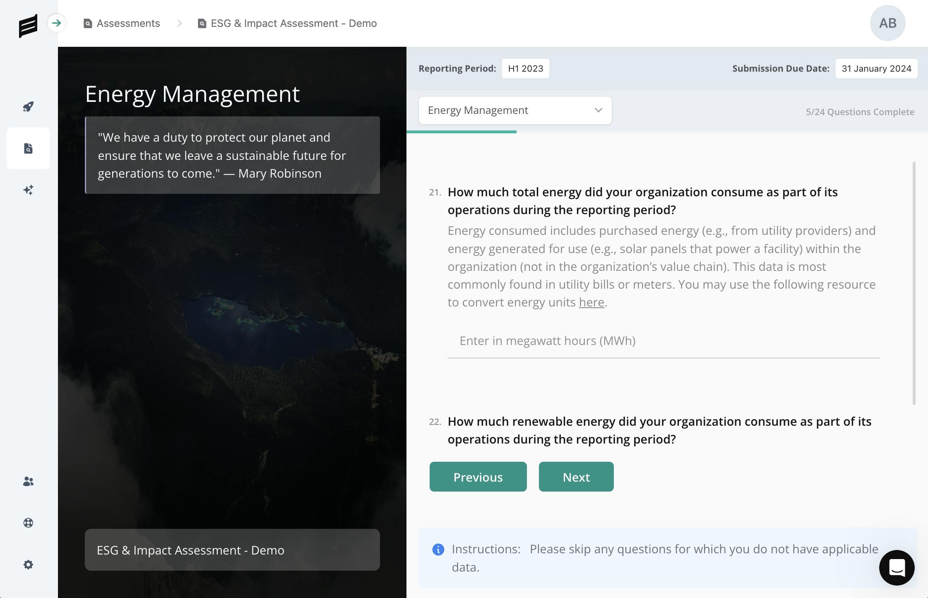Click the sparkle/AI features icon in sidebar
Screen dimensions: 928x598
click(29, 189)
